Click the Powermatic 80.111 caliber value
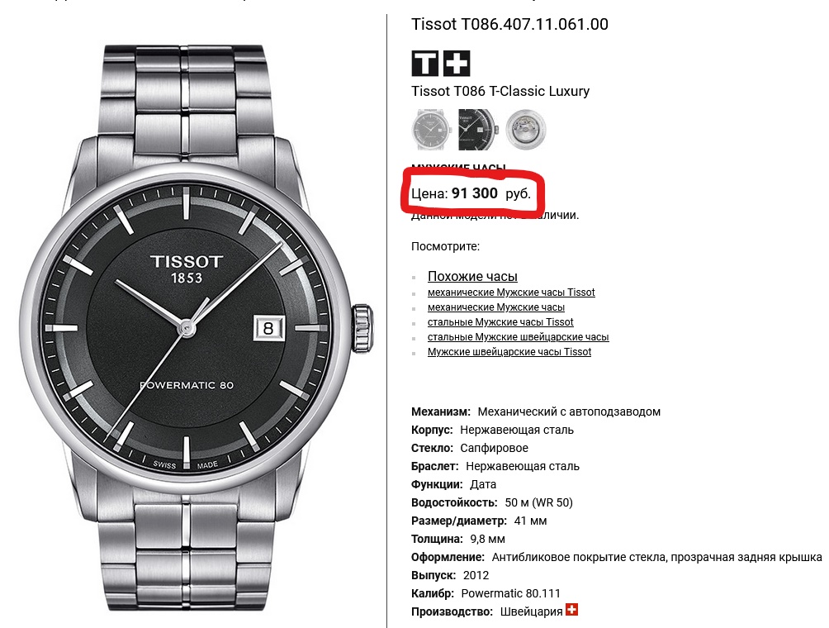829x628 pixels. (x=510, y=593)
